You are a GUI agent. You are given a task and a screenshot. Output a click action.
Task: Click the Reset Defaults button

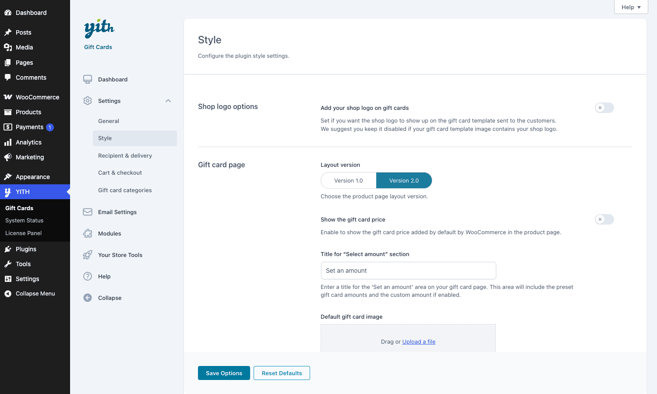[282, 373]
